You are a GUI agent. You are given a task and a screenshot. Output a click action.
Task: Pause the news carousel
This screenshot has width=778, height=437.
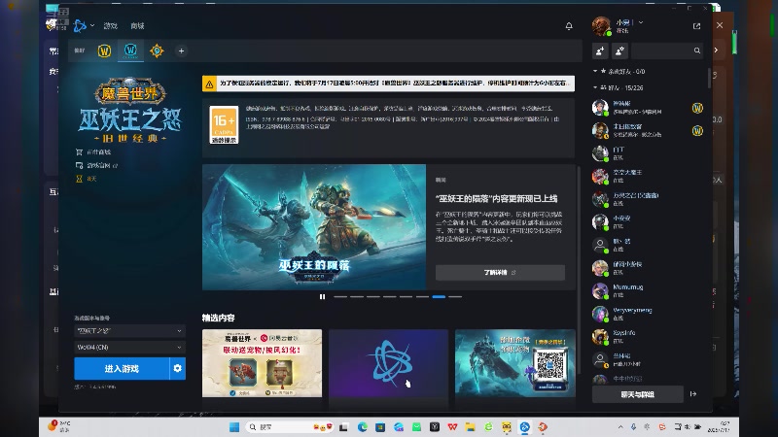(x=322, y=297)
